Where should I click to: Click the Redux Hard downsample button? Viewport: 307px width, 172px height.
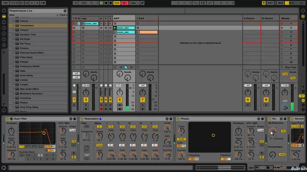(x=282, y=154)
